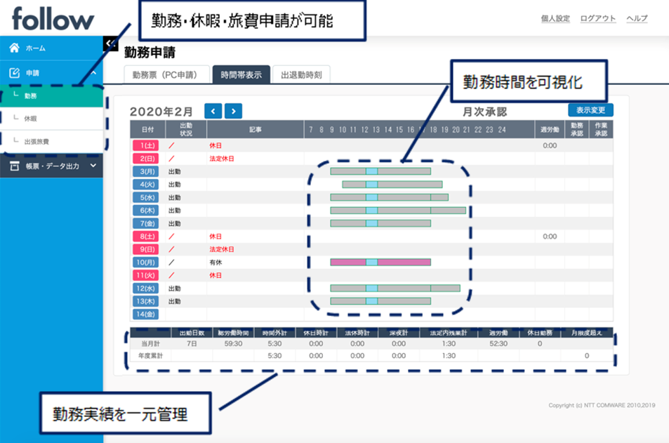Open the 勤務 submenu item

[52, 96]
